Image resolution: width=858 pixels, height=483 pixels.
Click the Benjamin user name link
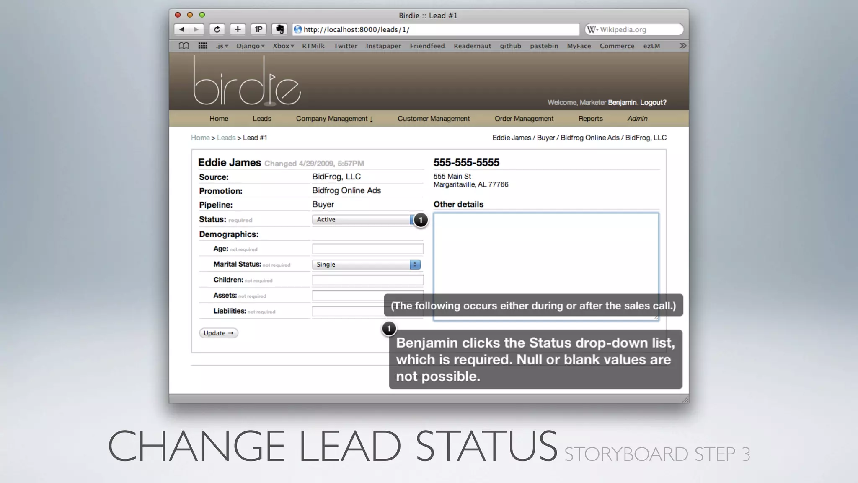(622, 102)
